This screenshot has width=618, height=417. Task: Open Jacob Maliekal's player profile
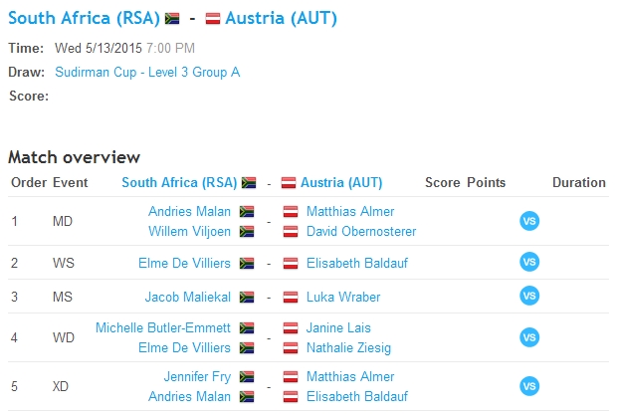click(187, 297)
